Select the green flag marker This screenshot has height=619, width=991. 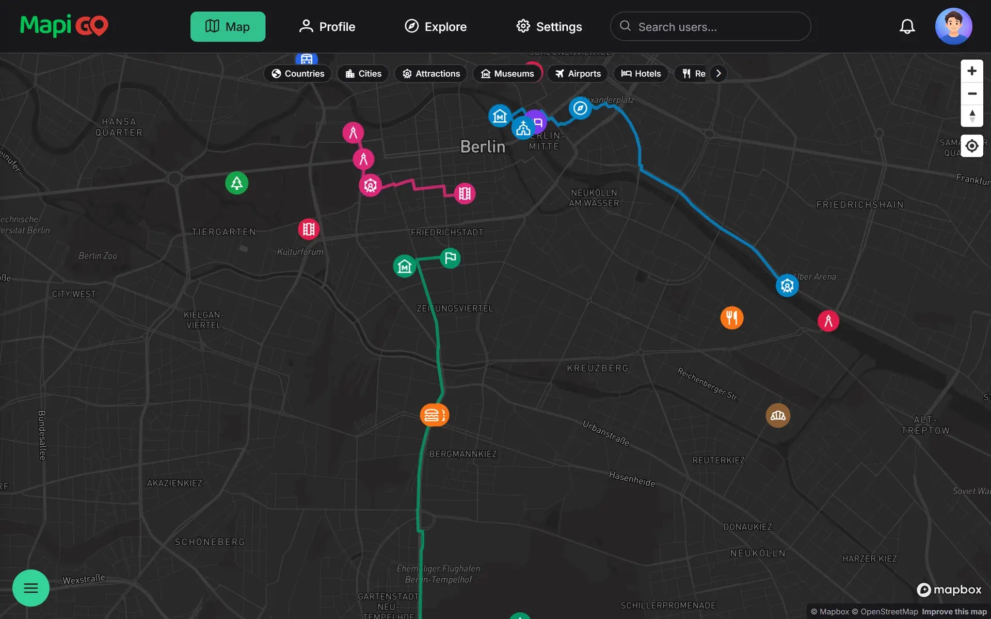[450, 257]
